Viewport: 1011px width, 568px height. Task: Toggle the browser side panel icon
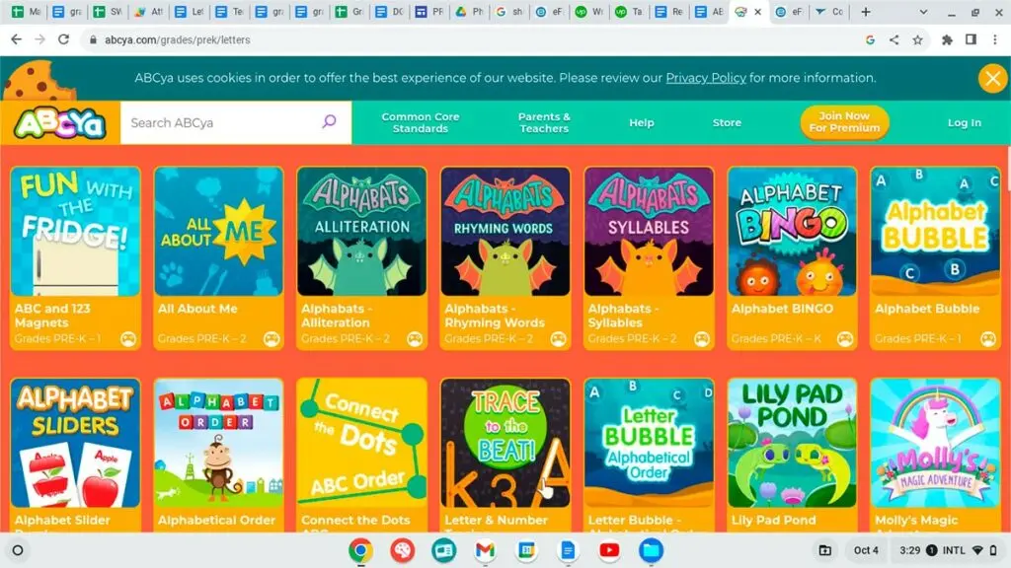click(971, 39)
